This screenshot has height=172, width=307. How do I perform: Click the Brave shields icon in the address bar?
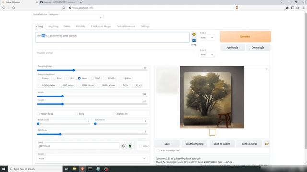pos(237,8)
